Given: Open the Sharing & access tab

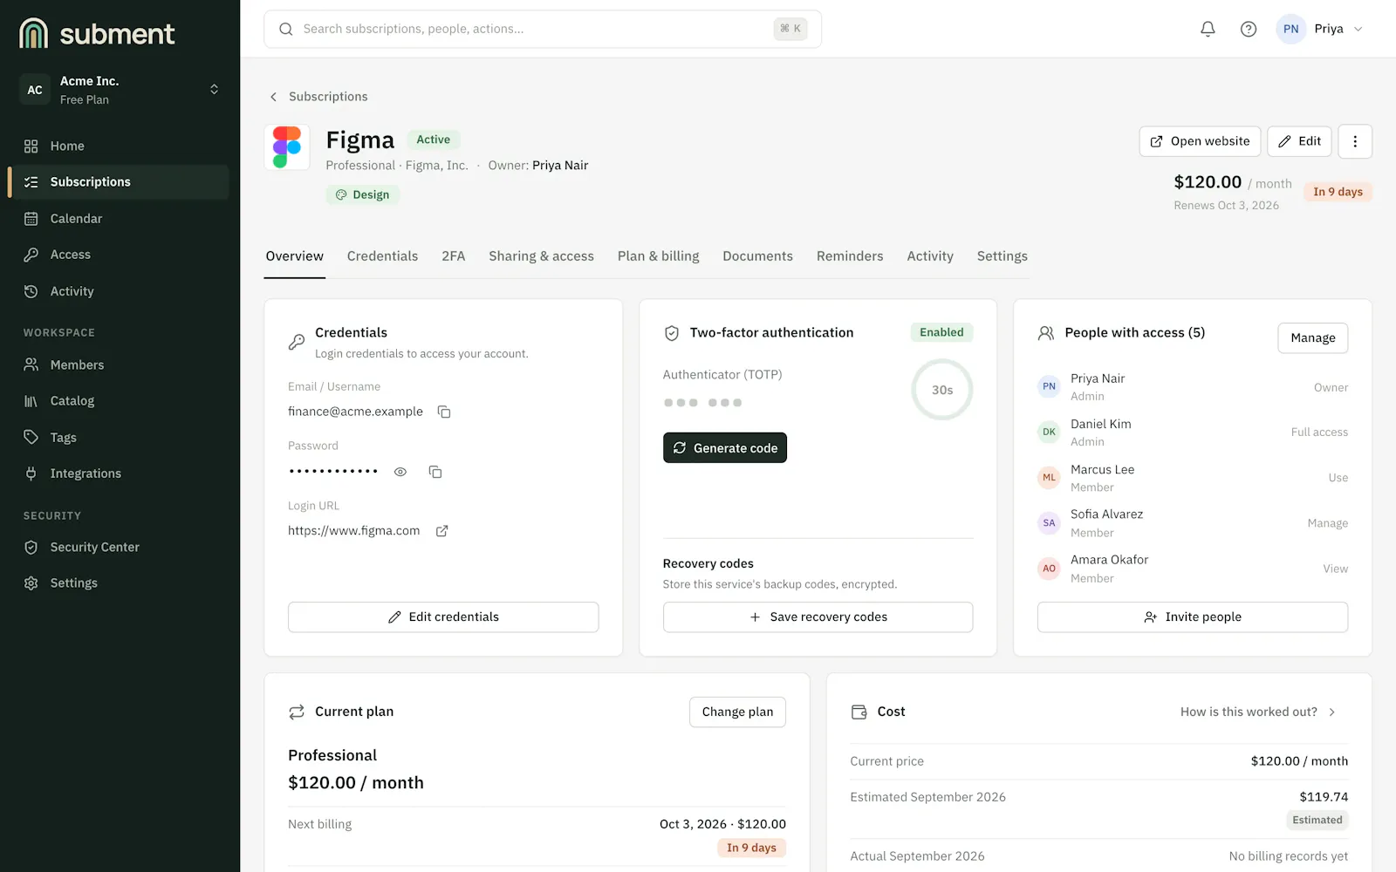Looking at the screenshot, I should pyautogui.click(x=541, y=256).
